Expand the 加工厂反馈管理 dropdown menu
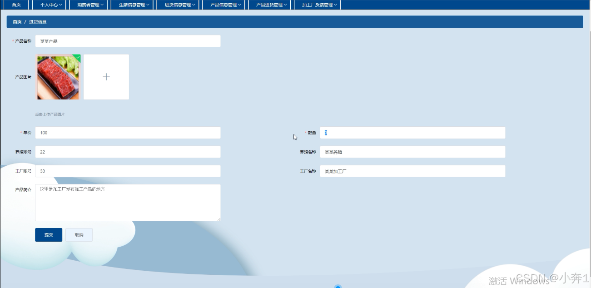 [318, 5]
